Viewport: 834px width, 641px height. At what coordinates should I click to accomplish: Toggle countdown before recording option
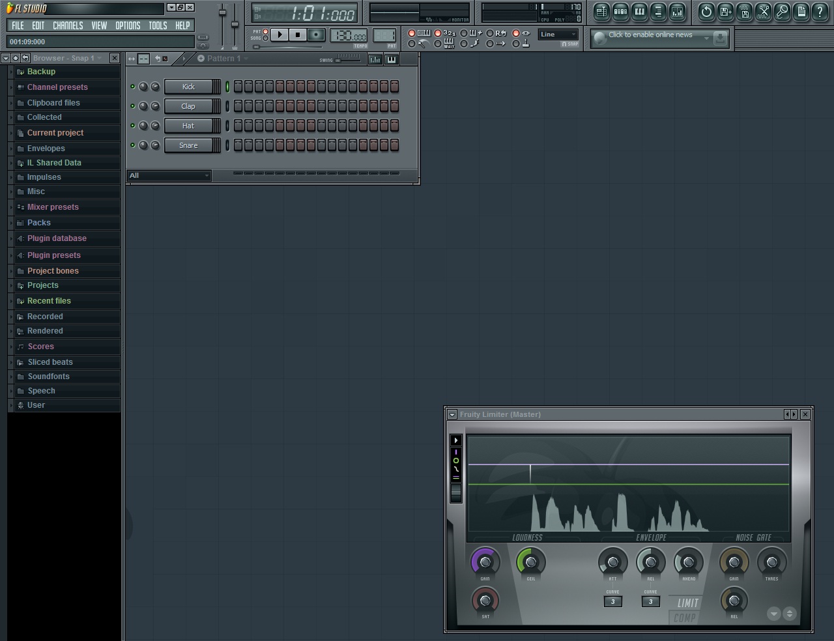click(x=438, y=33)
